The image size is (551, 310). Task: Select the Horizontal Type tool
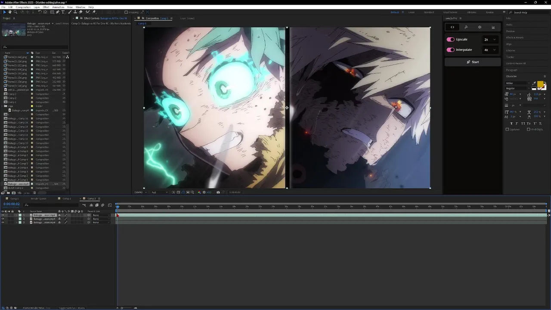pyautogui.click(x=63, y=12)
